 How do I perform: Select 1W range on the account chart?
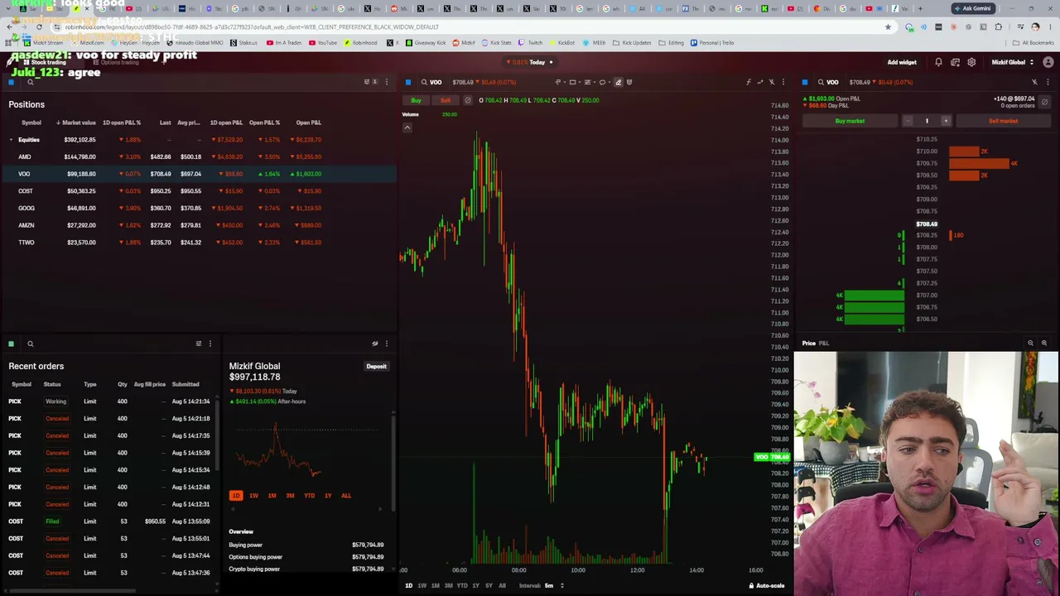click(x=253, y=496)
